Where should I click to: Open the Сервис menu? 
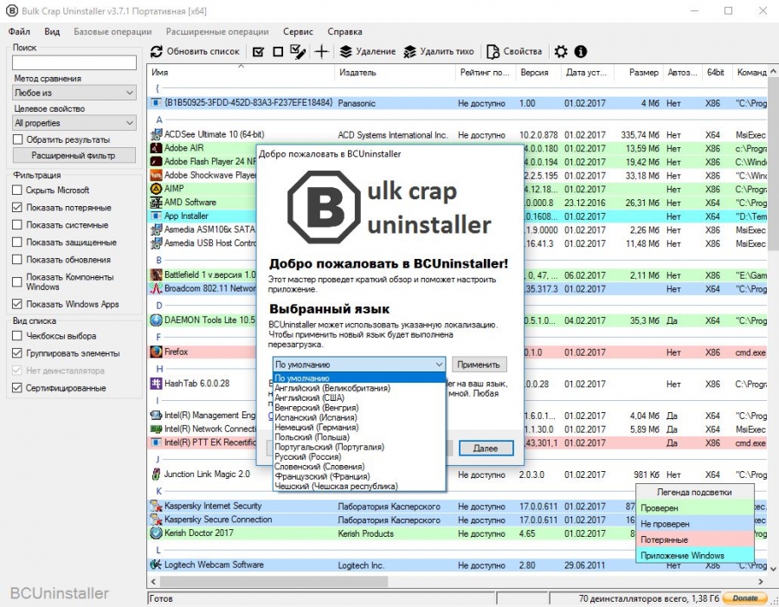pos(298,31)
